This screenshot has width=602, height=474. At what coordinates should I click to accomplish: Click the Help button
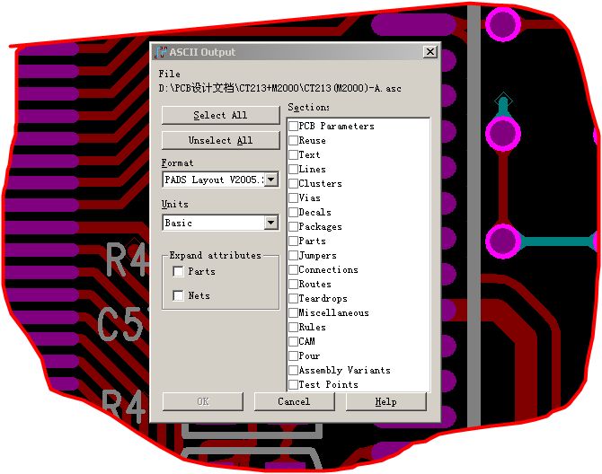point(385,401)
